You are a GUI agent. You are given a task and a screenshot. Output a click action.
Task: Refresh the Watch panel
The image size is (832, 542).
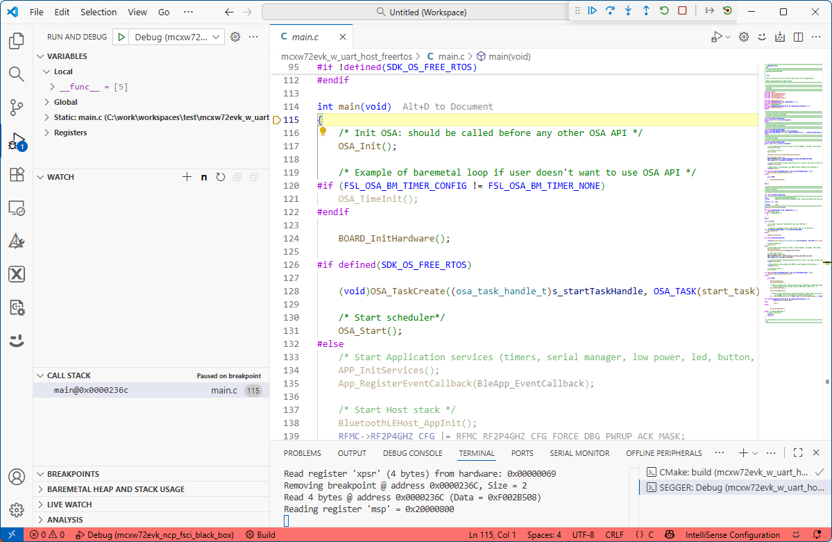click(x=221, y=177)
